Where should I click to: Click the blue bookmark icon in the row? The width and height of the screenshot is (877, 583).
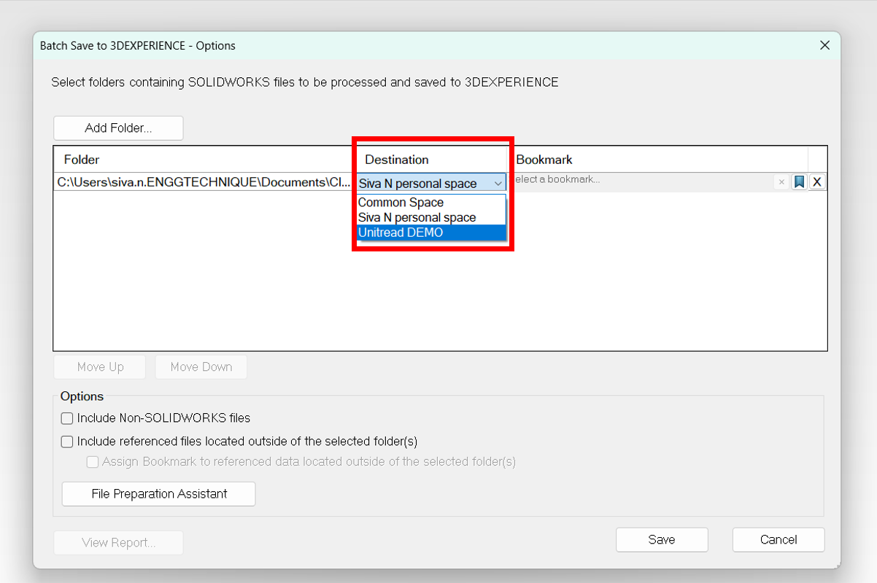[799, 182]
